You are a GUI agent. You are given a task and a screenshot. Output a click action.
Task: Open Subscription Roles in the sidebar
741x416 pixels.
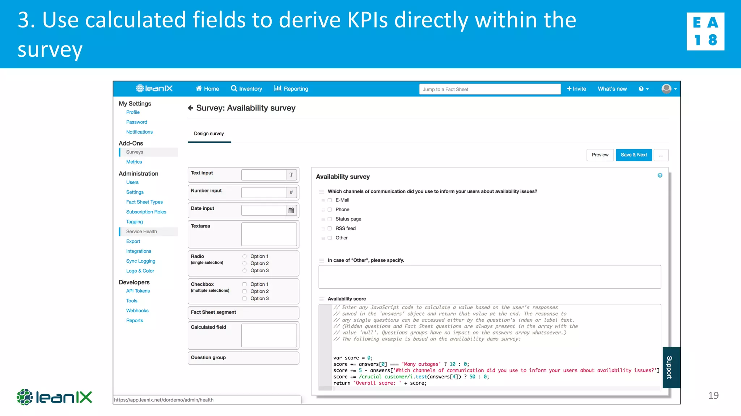point(146,212)
